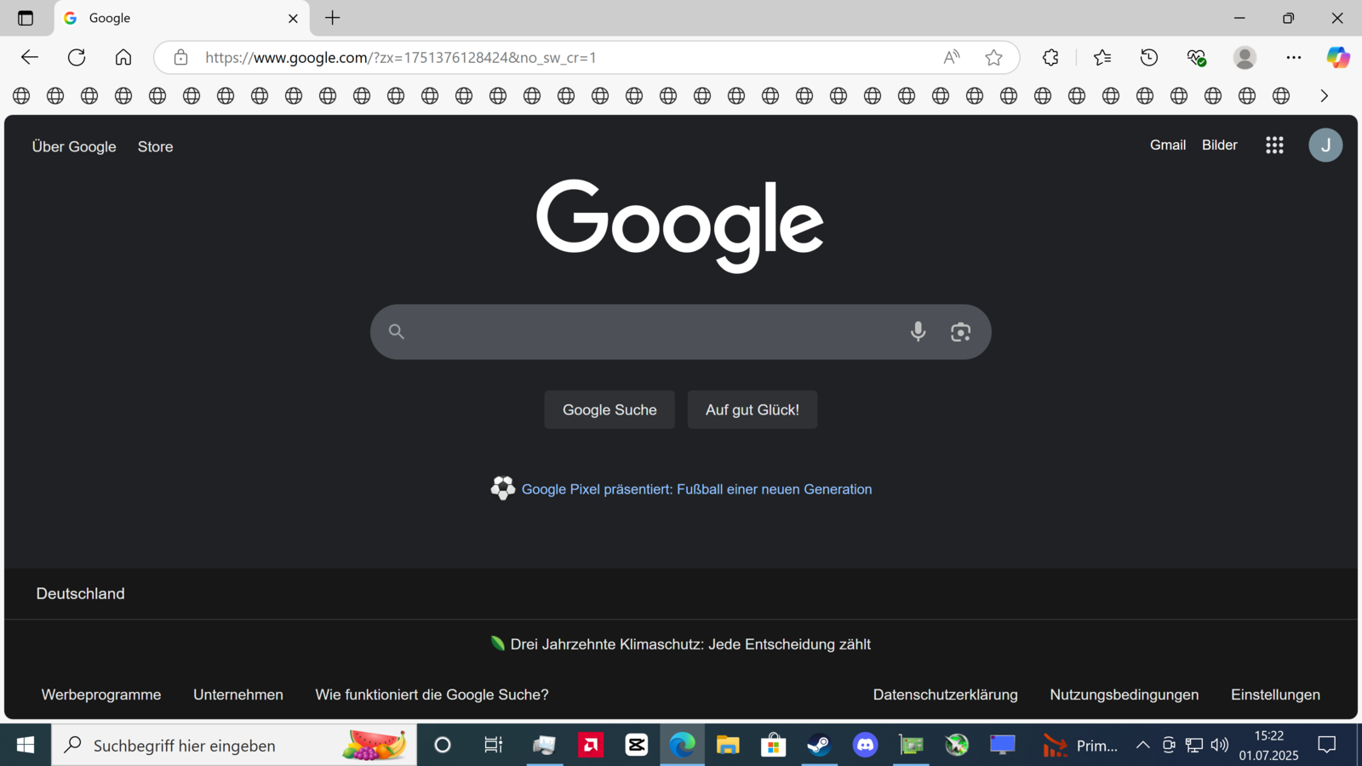Image resolution: width=1362 pixels, height=766 pixels.
Task: Open the Nutzungsbedingungen link
Action: click(x=1124, y=695)
